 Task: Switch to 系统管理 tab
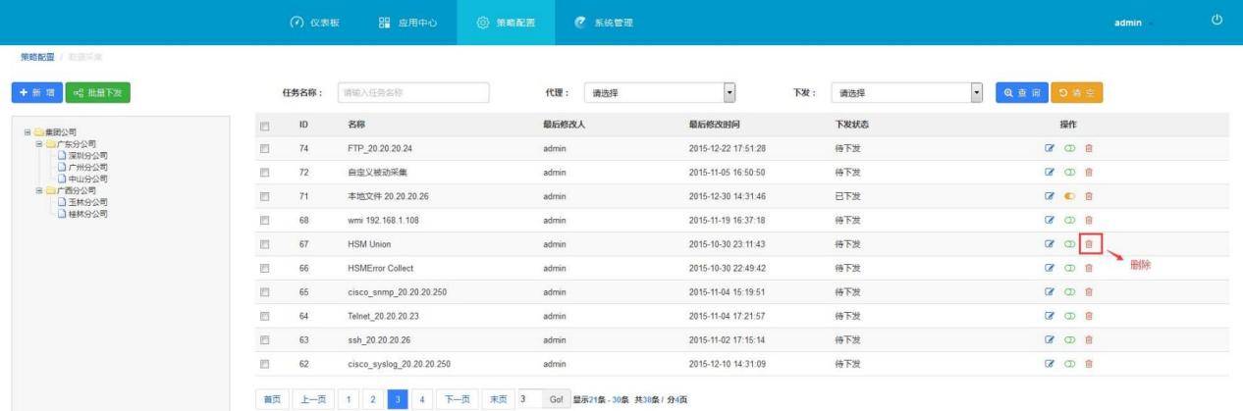(x=604, y=23)
